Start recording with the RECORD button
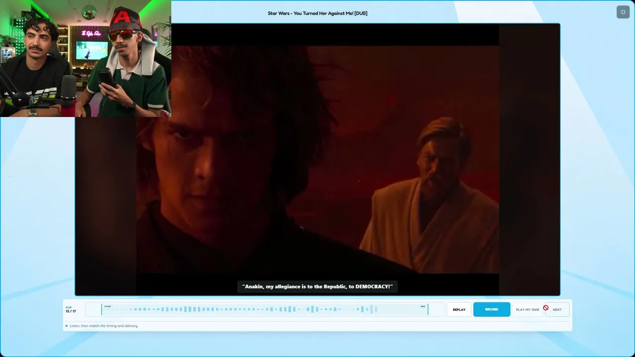 [x=492, y=309]
